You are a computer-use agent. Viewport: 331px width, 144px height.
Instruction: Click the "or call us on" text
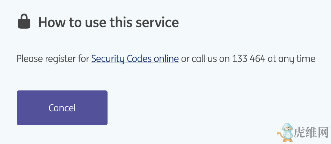(x=205, y=59)
